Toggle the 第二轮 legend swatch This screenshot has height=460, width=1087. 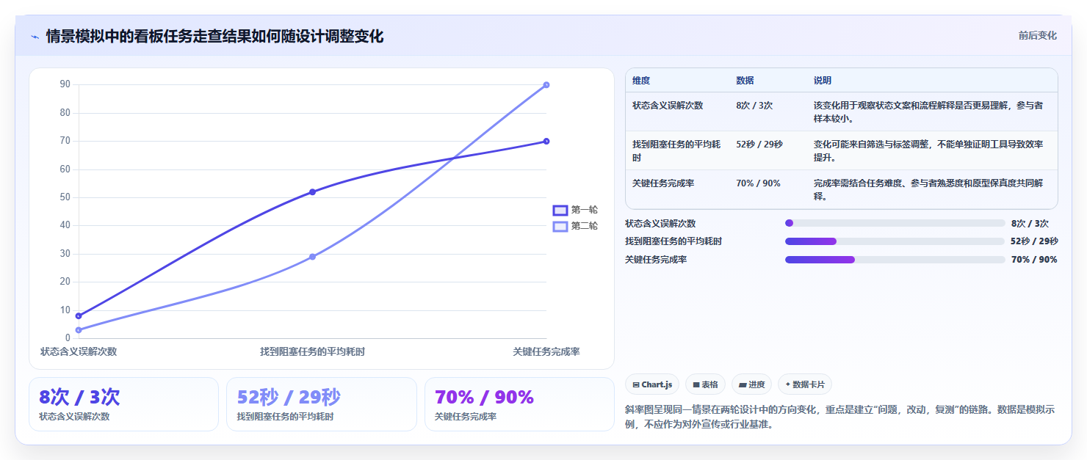click(560, 226)
